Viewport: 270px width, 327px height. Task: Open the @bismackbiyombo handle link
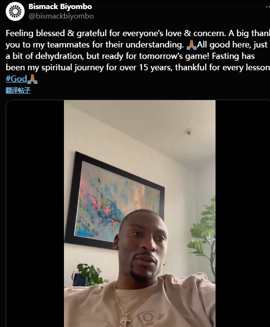pyautogui.click(x=61, y=16)
